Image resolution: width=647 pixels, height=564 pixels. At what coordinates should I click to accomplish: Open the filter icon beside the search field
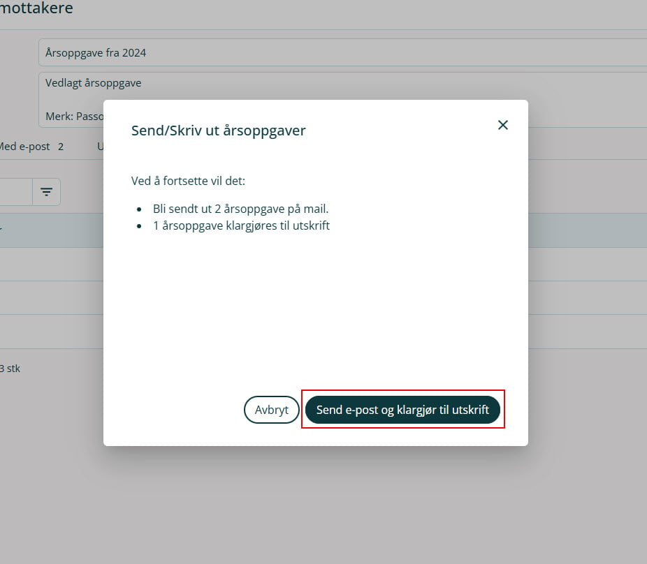46,192
